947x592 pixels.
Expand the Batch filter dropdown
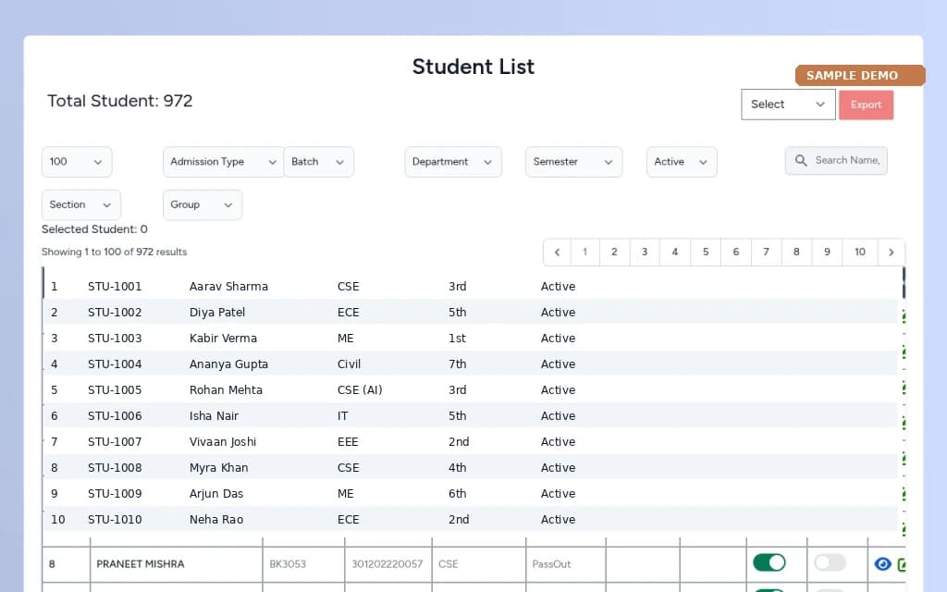(x=318, y=162)
